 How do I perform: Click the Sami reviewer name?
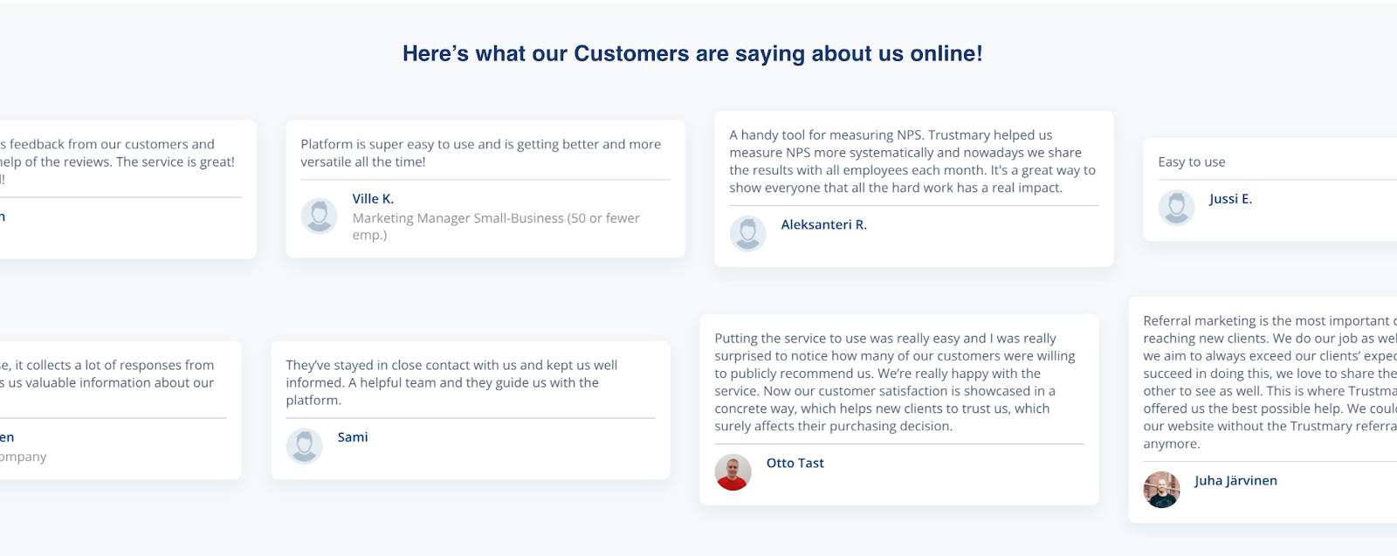point(353,437)
